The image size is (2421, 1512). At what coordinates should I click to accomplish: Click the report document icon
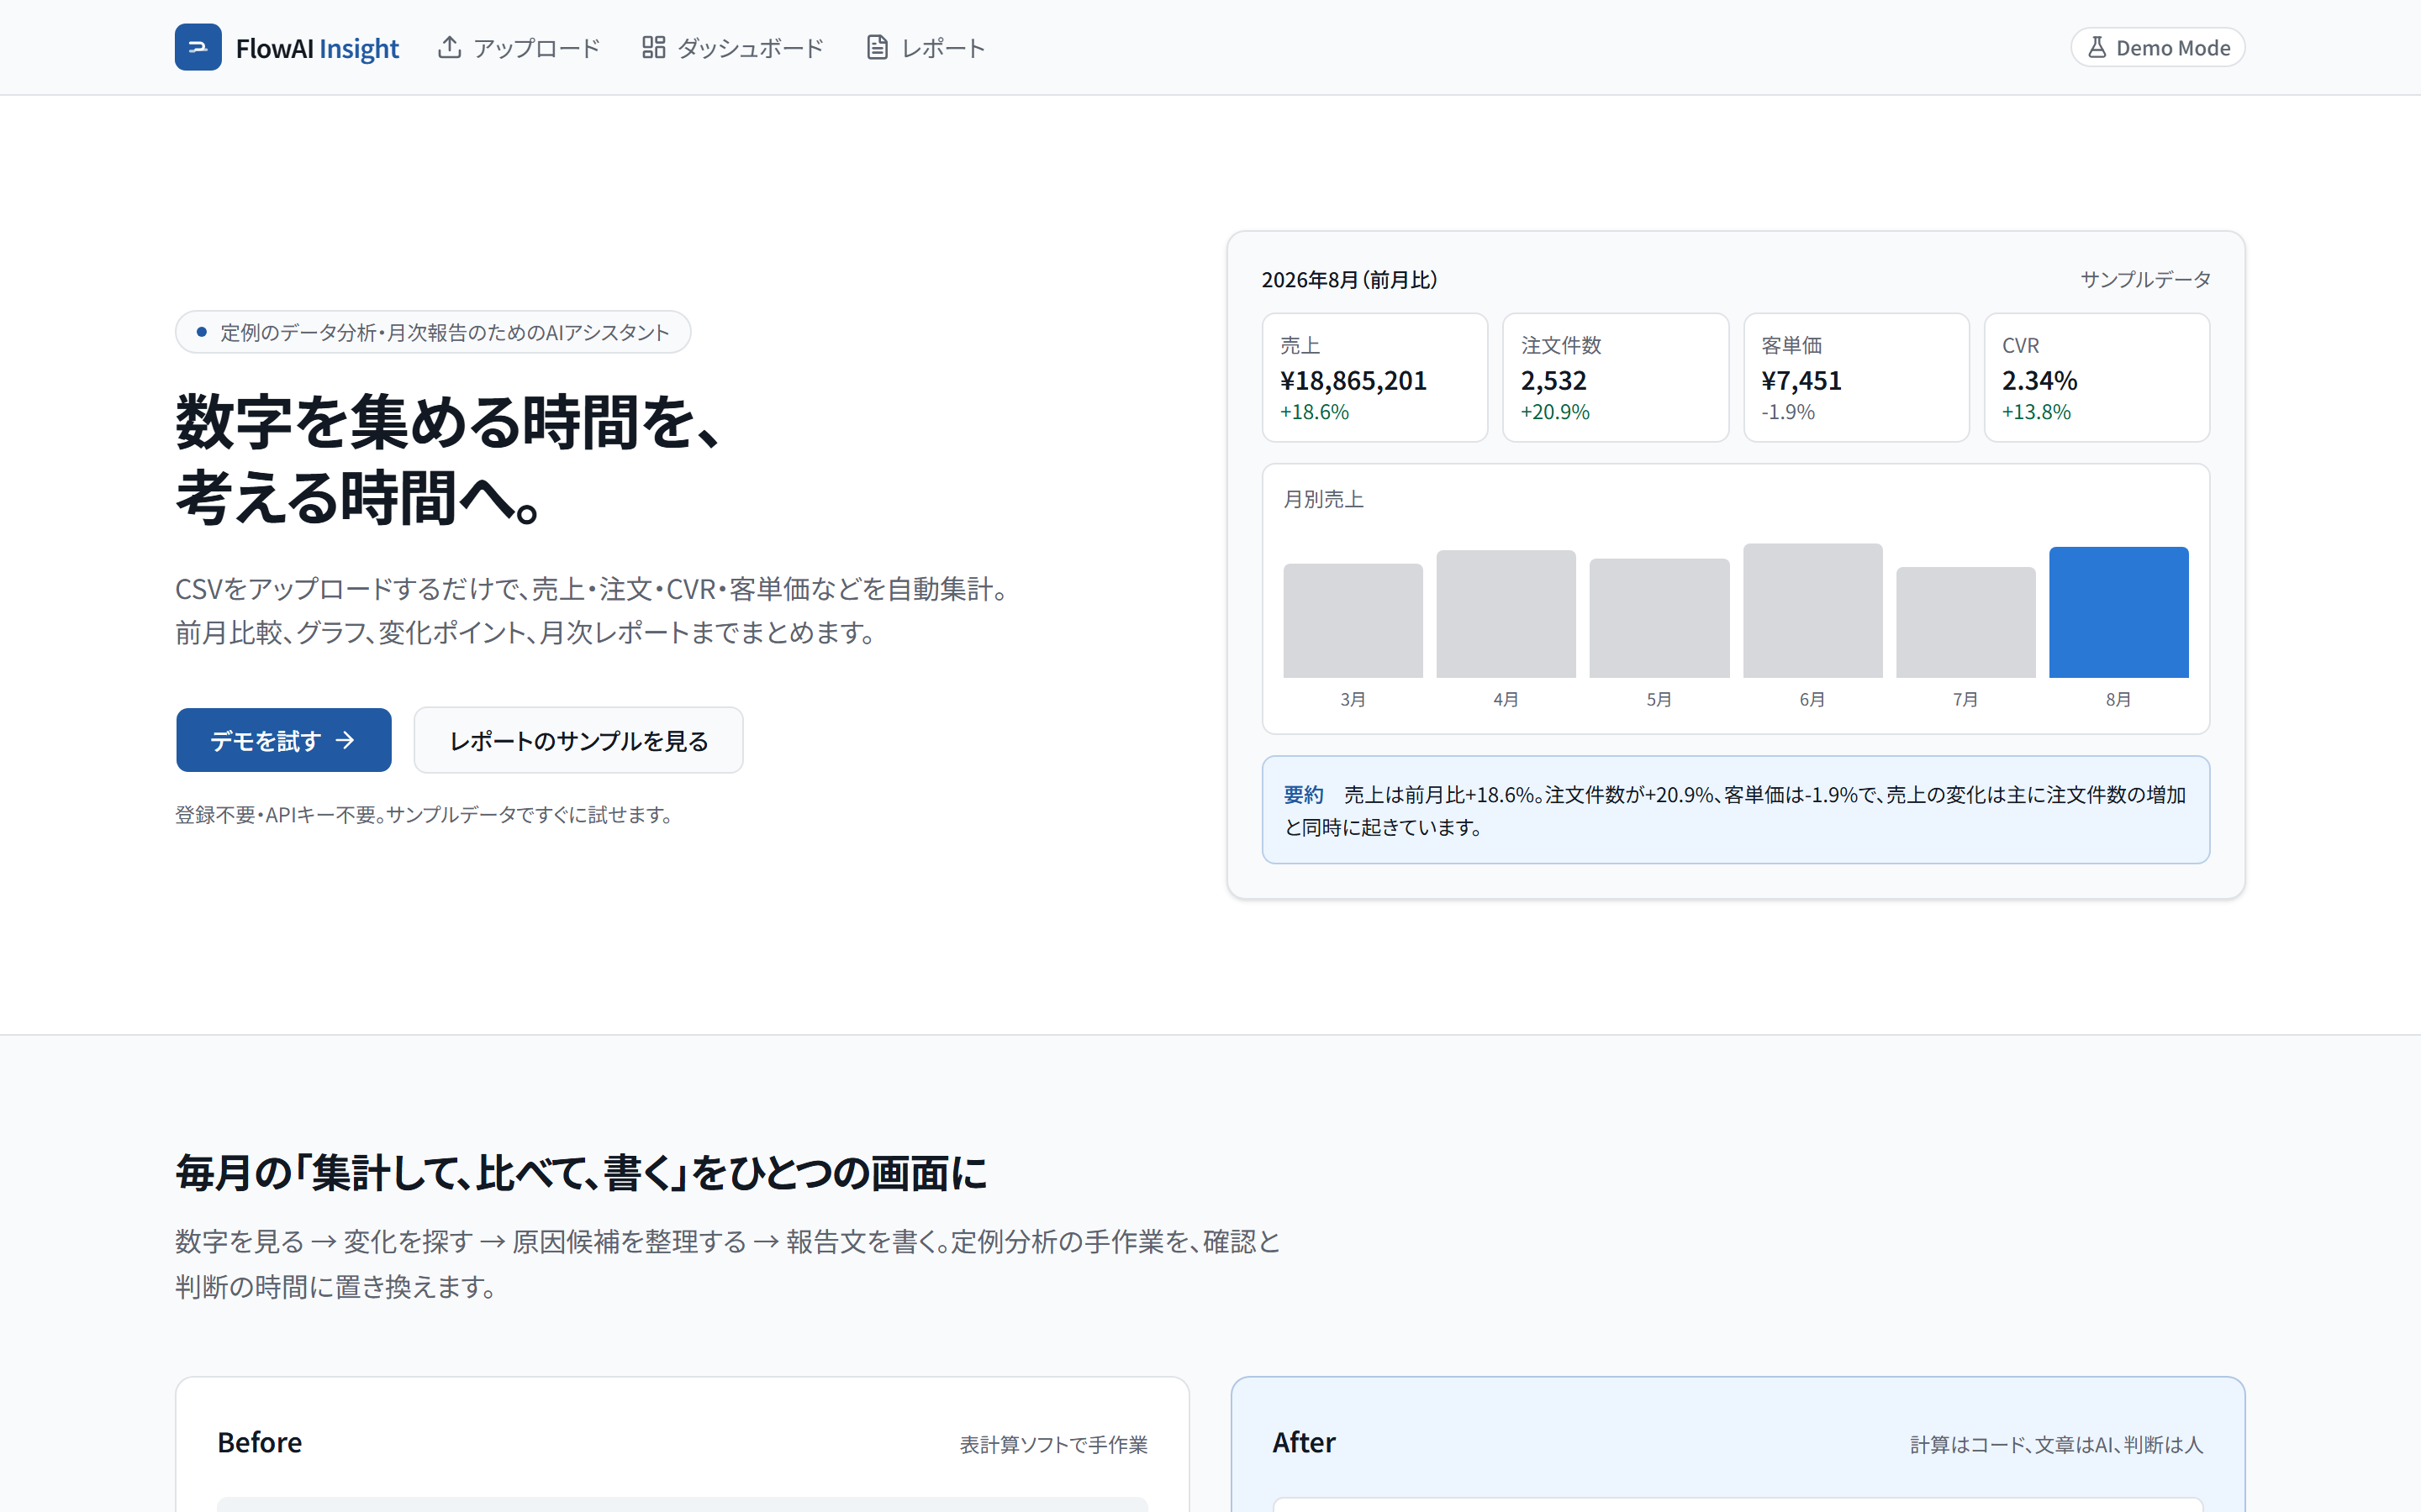click(878, 47)
